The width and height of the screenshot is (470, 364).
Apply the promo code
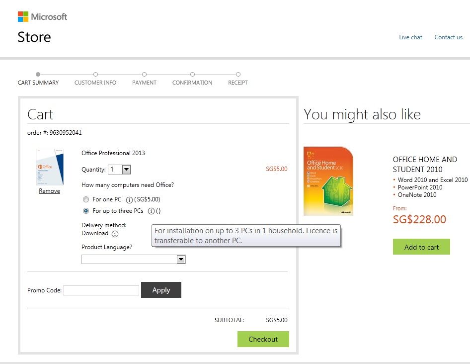click(161, 290)
